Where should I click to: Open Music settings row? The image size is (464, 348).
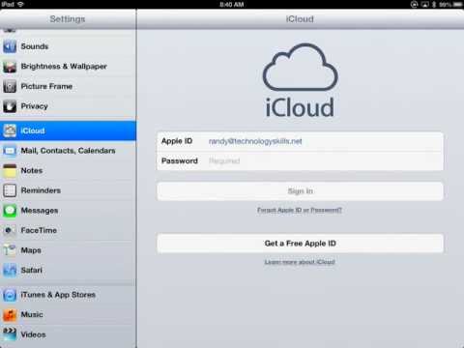point(68,315)
